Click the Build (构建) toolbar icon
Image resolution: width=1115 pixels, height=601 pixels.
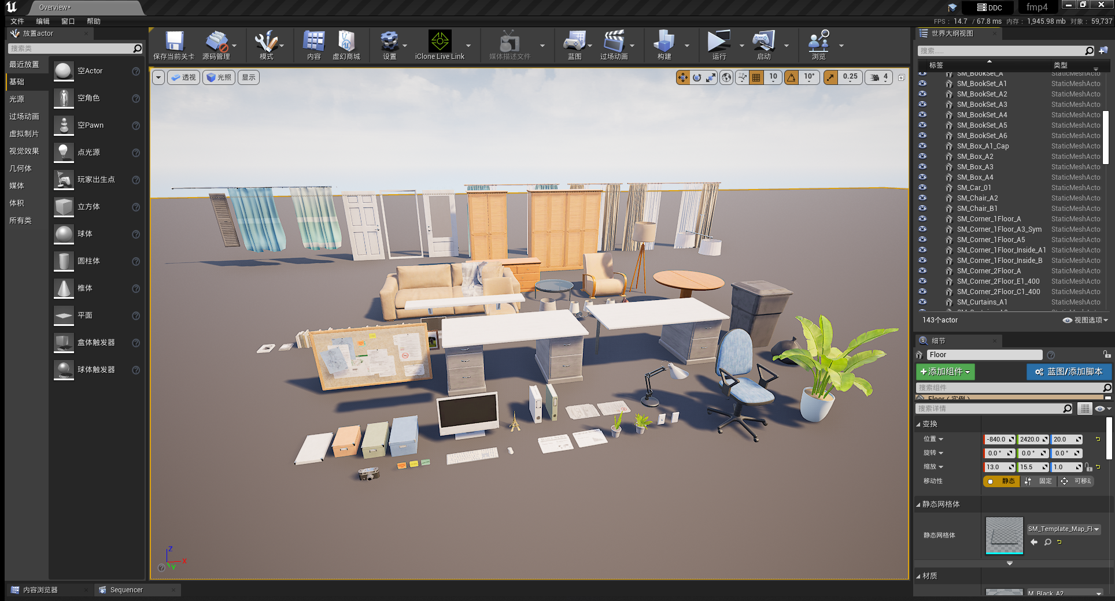664,42
